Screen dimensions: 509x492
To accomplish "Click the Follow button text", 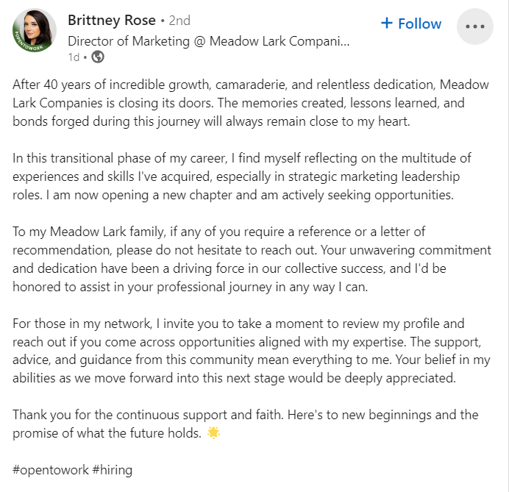I will coord(419,24).
